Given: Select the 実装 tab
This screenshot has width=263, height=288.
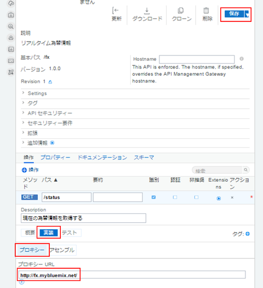Looking at the screenshot, I should (49, 233).
